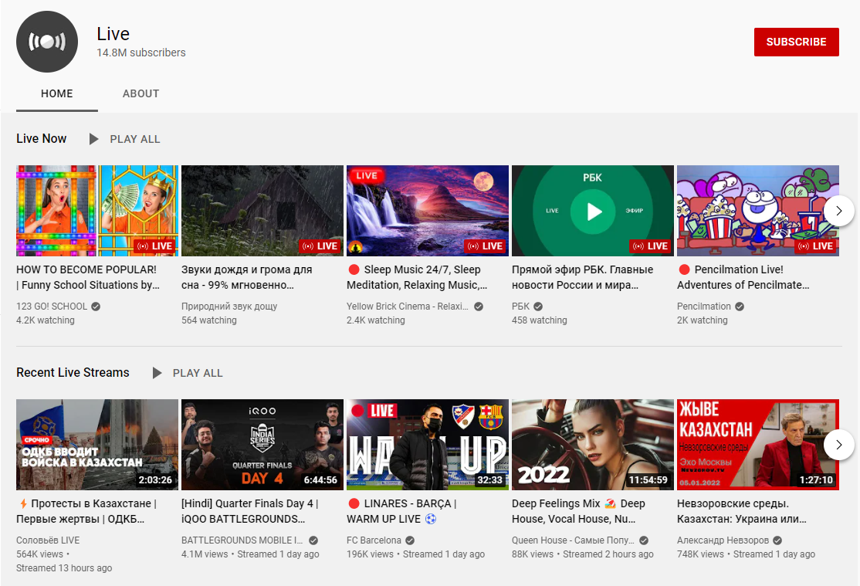Open Sleep Music 24/7 video title

tap(417, 277)
